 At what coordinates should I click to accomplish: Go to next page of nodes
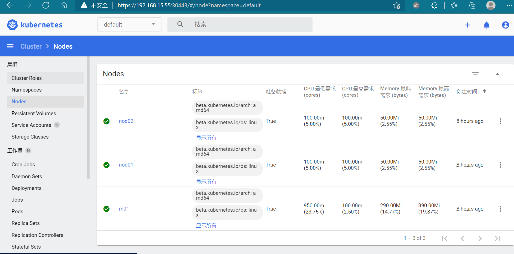pos(480,238)
